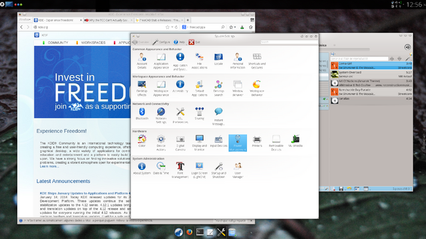Screen dimensions: 426x239
Task: Open Default Applications settings
Action: (x=200, y=88)
